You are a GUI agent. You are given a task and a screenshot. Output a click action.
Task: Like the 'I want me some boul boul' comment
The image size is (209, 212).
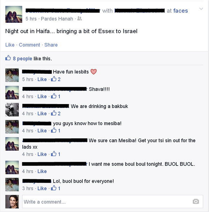42,171
